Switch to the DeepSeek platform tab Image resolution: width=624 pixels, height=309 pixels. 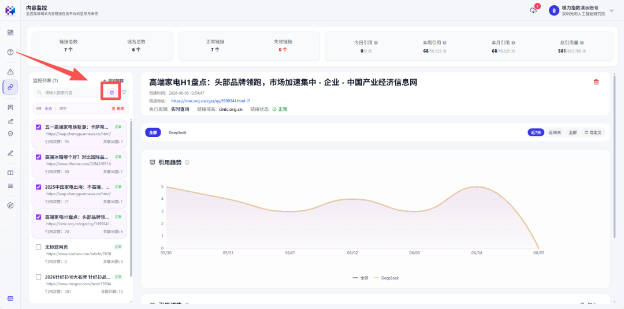click(177, 132)
